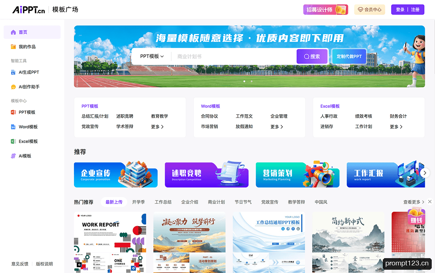
Task: Select the PPT模板 icon in sidebar
Action: pyautogui.click(x=13, y=112)
